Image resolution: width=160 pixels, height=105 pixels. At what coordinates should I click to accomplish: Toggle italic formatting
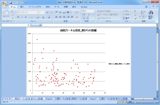tap(22, 17)
